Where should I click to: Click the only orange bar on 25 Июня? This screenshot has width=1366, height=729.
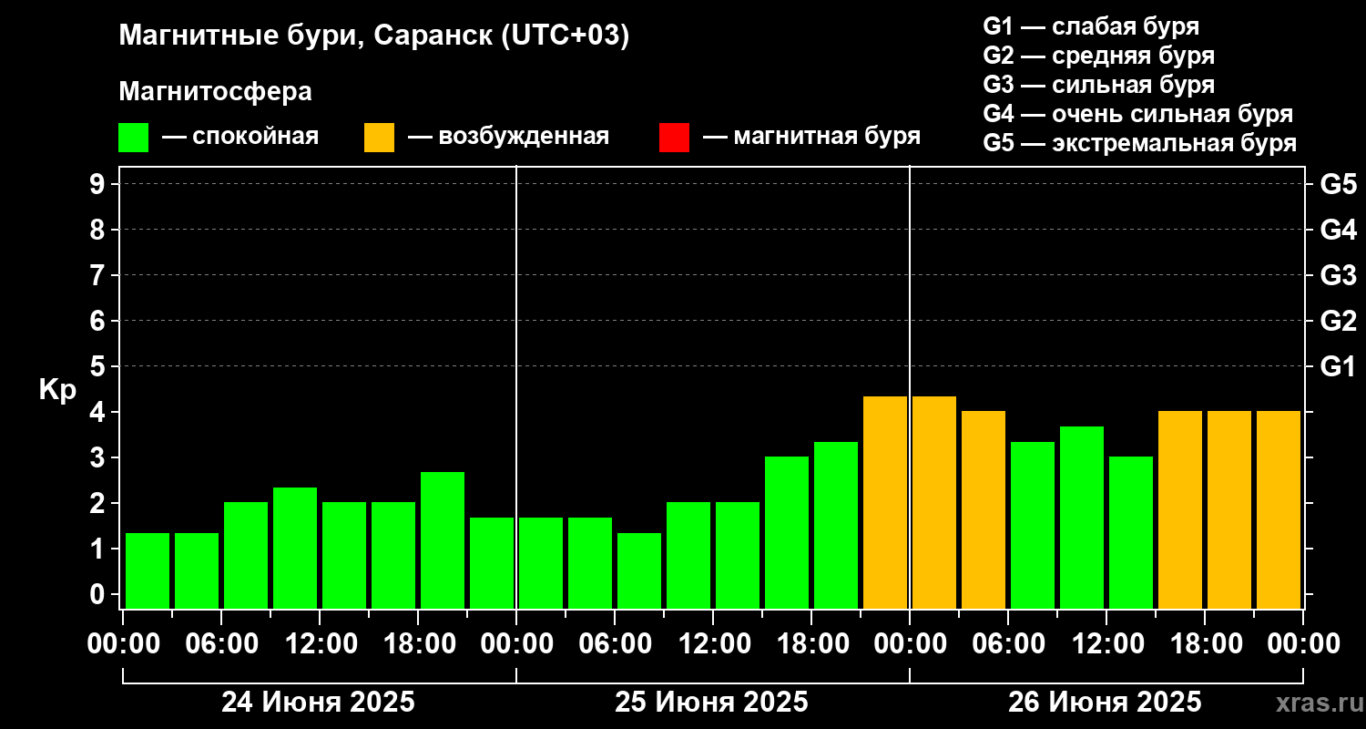coord(885,502)
